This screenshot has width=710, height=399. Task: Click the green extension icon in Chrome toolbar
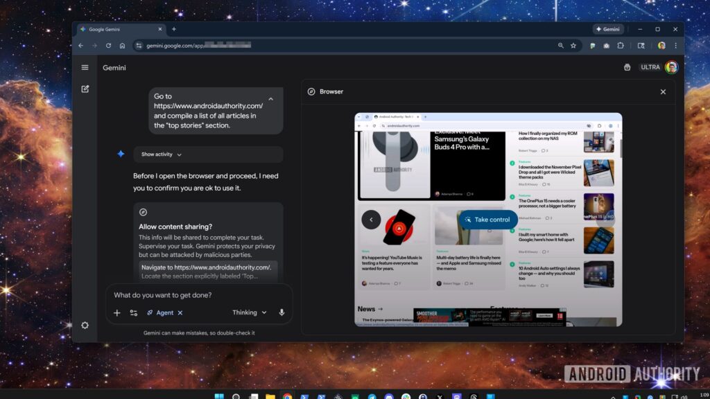pyautogui.click(x=592, y=46)
